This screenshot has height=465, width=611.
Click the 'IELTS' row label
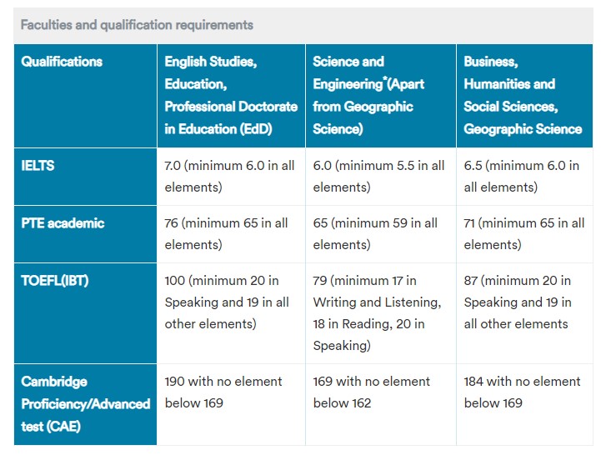point(38,166)
